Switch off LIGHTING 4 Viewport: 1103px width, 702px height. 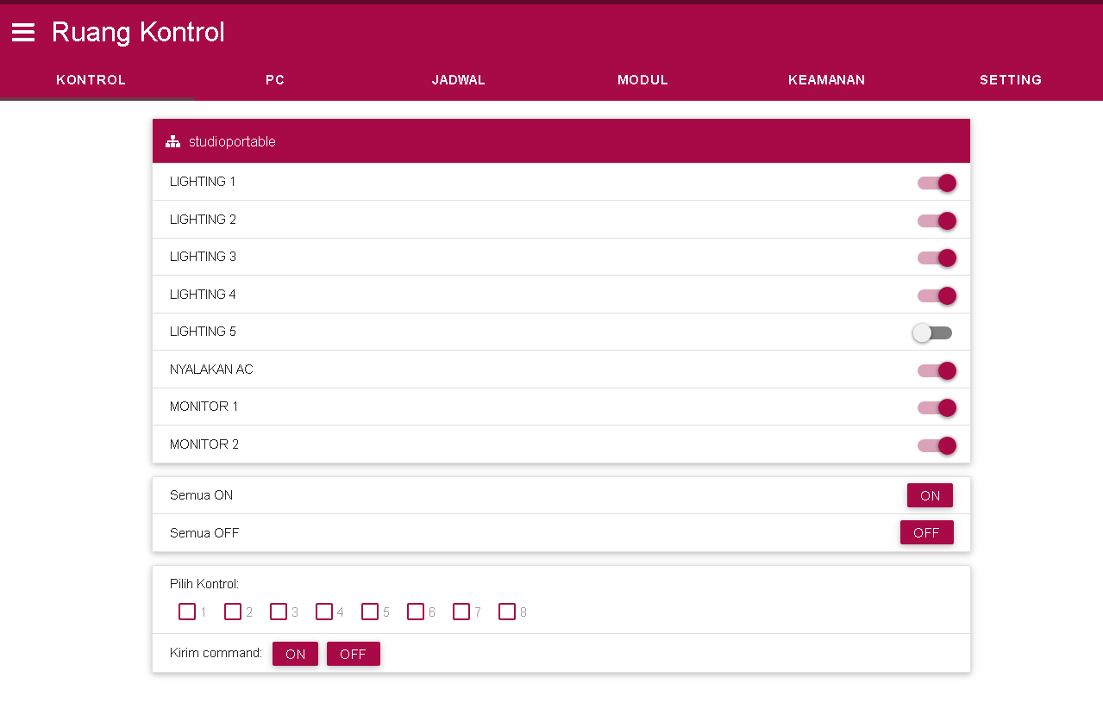pyautogui.click(x=937, y=295)
